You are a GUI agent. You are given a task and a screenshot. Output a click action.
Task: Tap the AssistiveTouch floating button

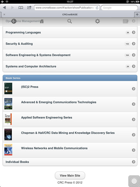tap(134, 181)
